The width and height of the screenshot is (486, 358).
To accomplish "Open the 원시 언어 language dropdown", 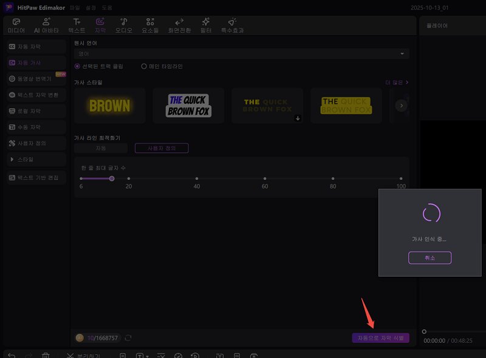I will [x=241, y=53].
